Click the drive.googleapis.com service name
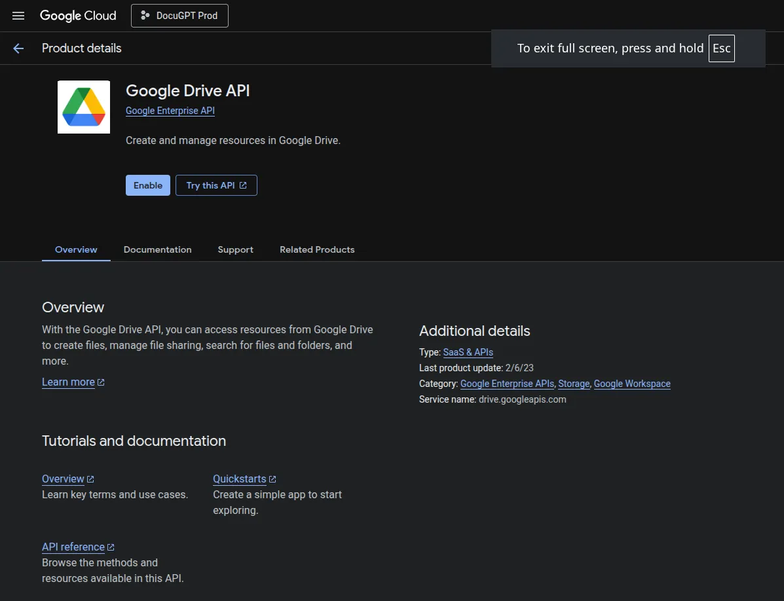This screenshot has width=784, height=601. click(x=523, y=399)
